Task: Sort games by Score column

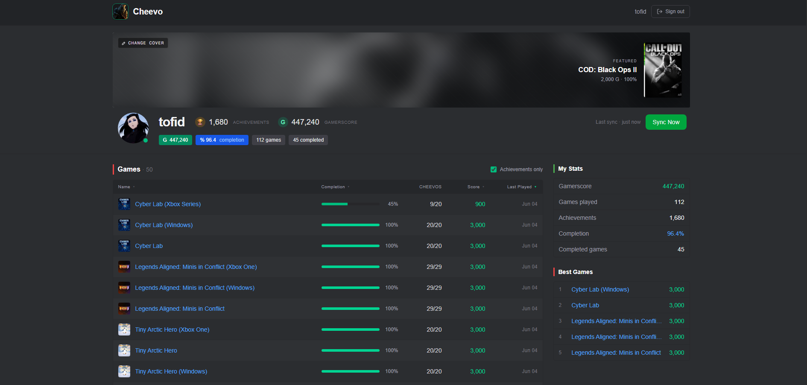Action: pyautogui.click(x=476, y=187)
